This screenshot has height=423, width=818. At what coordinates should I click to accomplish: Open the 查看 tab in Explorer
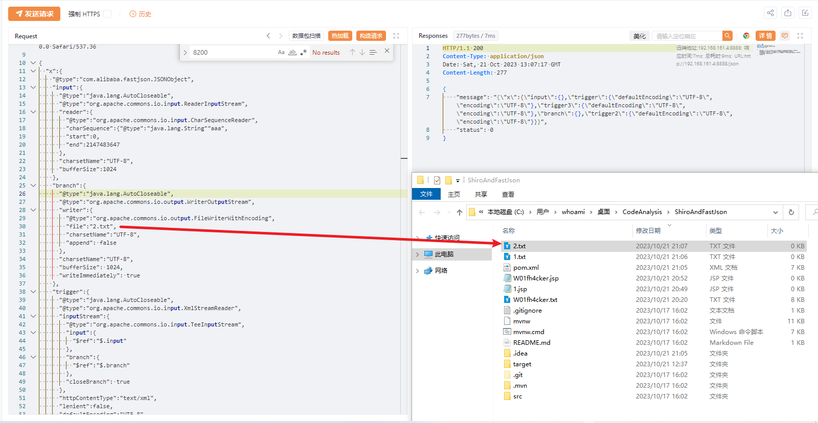click(508, 194)
